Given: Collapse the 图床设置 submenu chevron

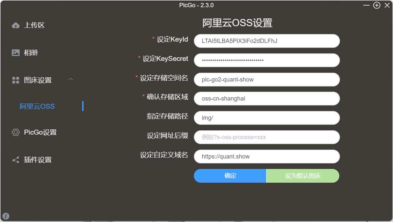Looking at the screenshot, I should (71, 79).
